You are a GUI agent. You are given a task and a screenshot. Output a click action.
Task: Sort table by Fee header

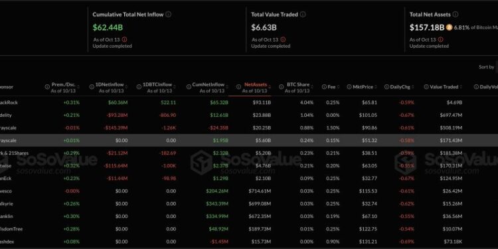[331, 87]
